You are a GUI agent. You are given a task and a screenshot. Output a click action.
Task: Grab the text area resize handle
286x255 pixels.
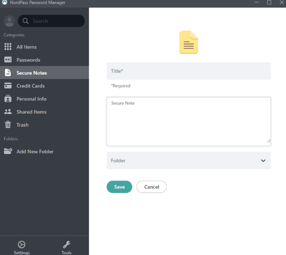pos(269,141)
